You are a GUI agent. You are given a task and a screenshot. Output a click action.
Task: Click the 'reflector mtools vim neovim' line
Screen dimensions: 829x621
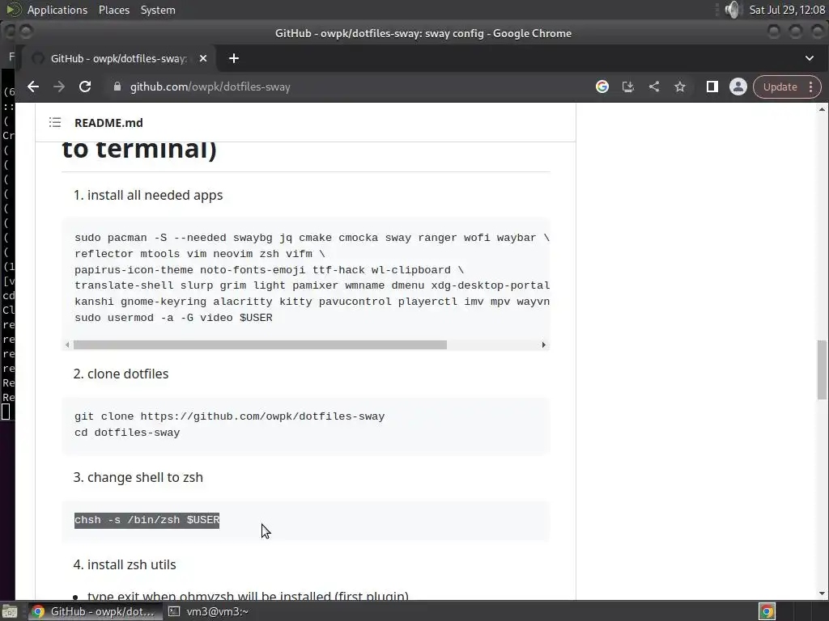point(200,254)
